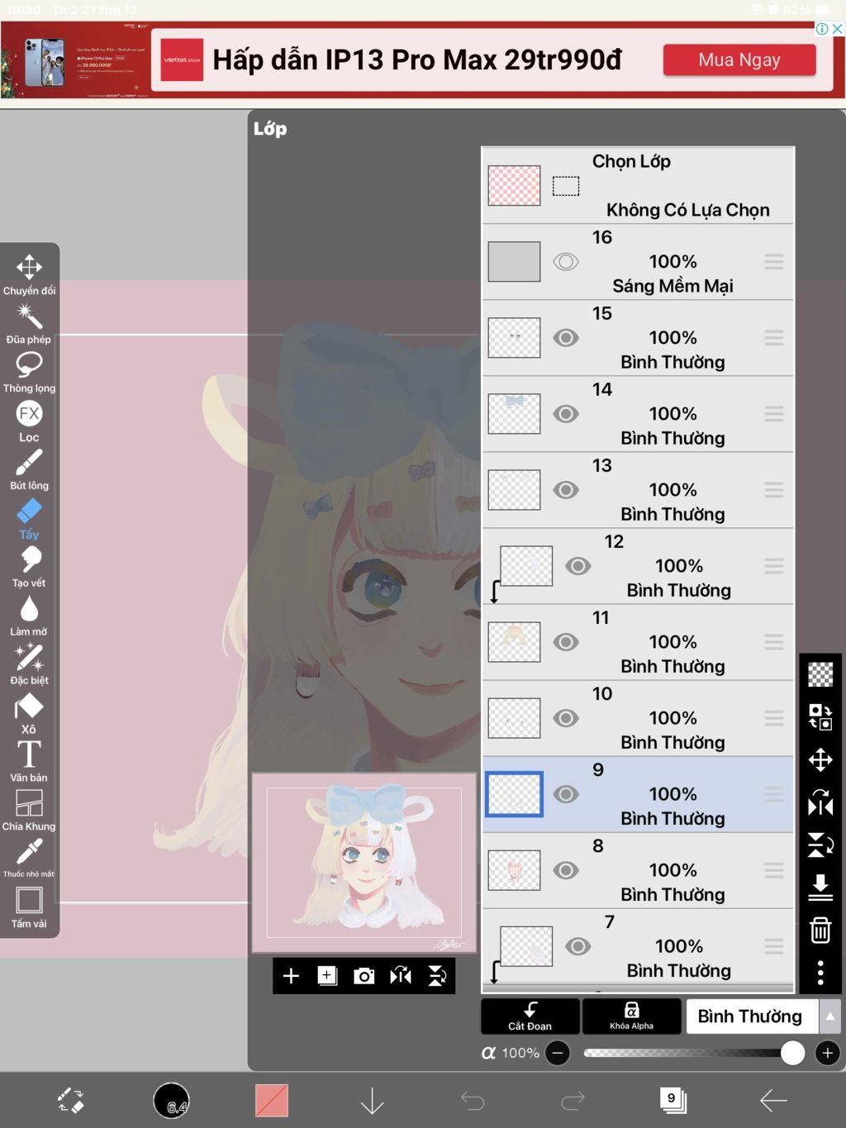Image resolution: width=846 pixels, height=1128 pixels.
Task: Select the Chuyển đổi transform tool
Action: pos(29,274)
